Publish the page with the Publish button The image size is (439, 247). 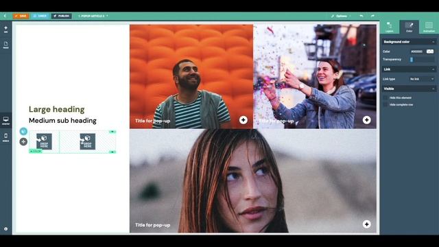(x=61, y=16)
